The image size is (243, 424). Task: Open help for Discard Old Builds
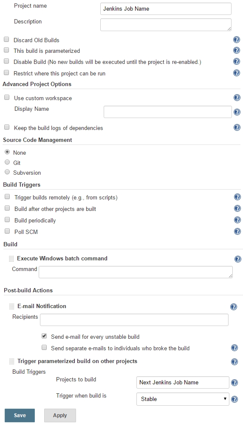tap(236, 40)
